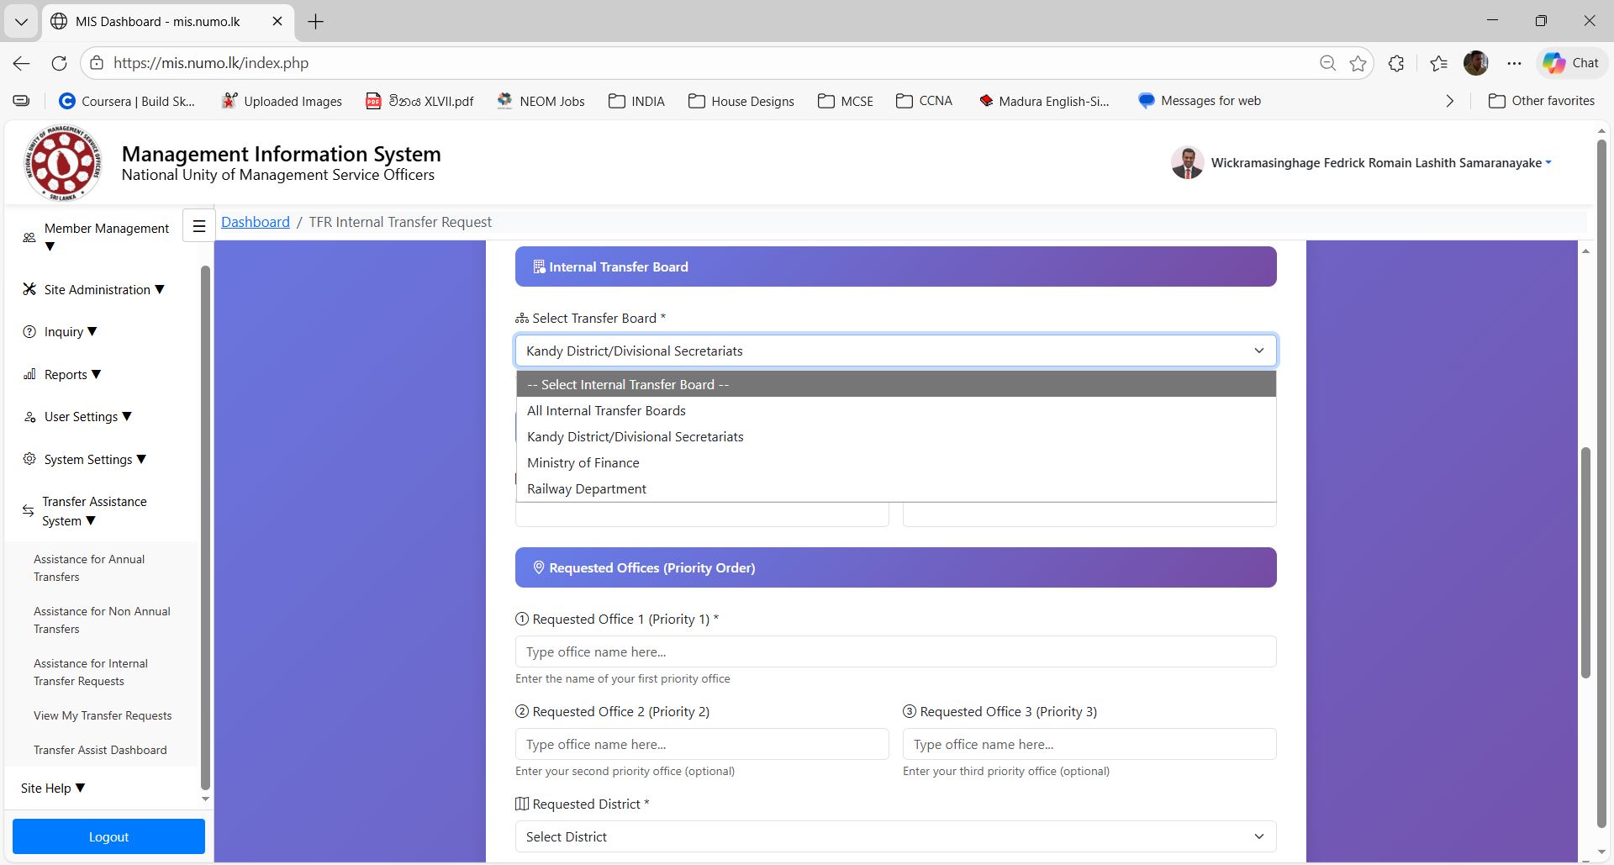Screen dimensions: 1614x865
Task: Open Copilot Chat in browser toolbar
Action: pos(1570,63)
